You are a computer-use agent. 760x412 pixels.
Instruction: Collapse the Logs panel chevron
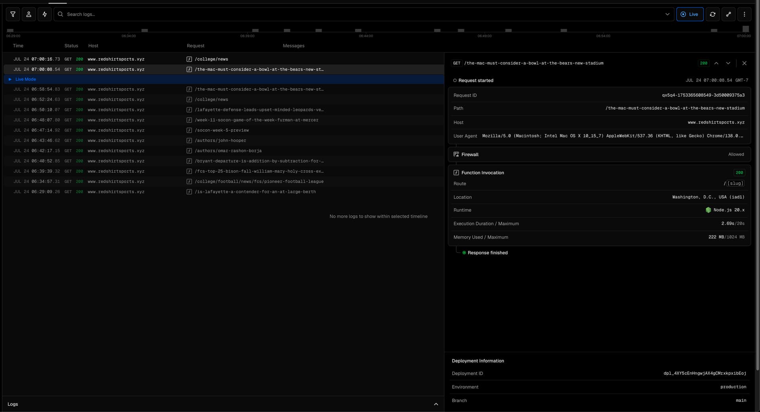[436, 404]
